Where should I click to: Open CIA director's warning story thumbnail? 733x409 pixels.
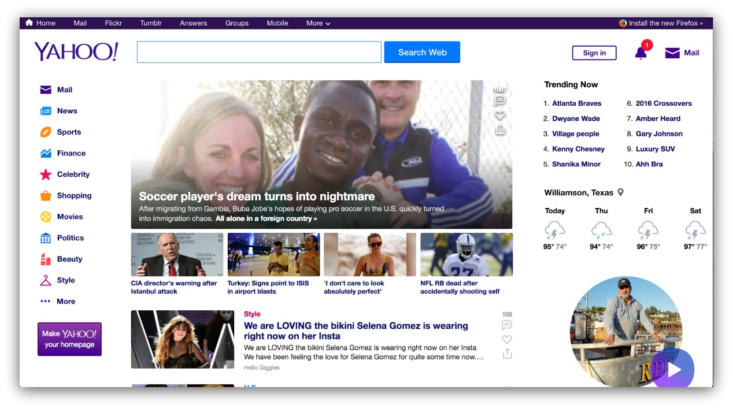tap(177, 255)
